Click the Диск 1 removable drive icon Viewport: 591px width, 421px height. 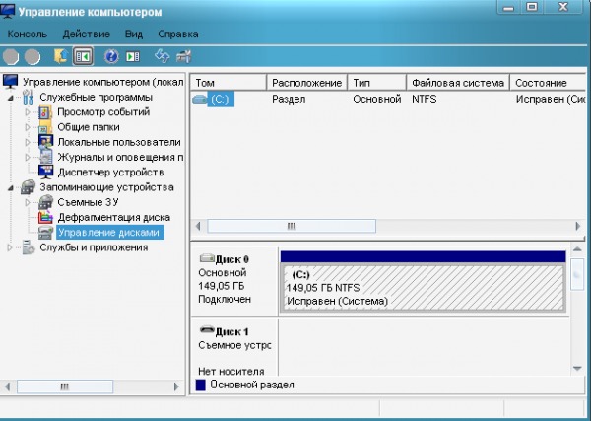point(207,330)
